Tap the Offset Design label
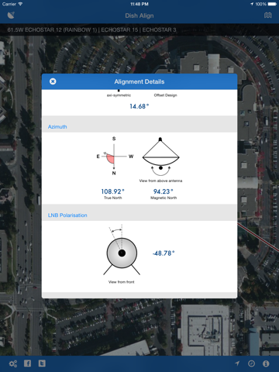This screenshot has height=372, width=279. point(166,95)
